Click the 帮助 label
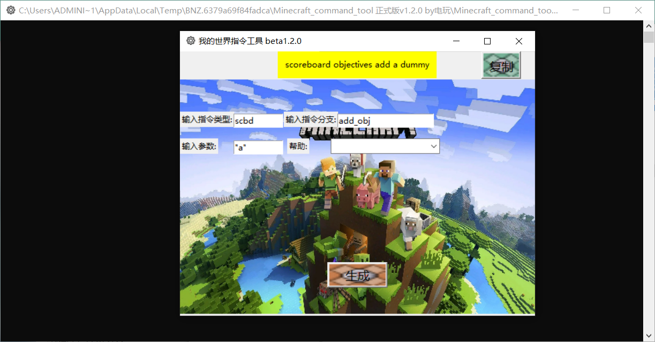 tap(298, 146)
